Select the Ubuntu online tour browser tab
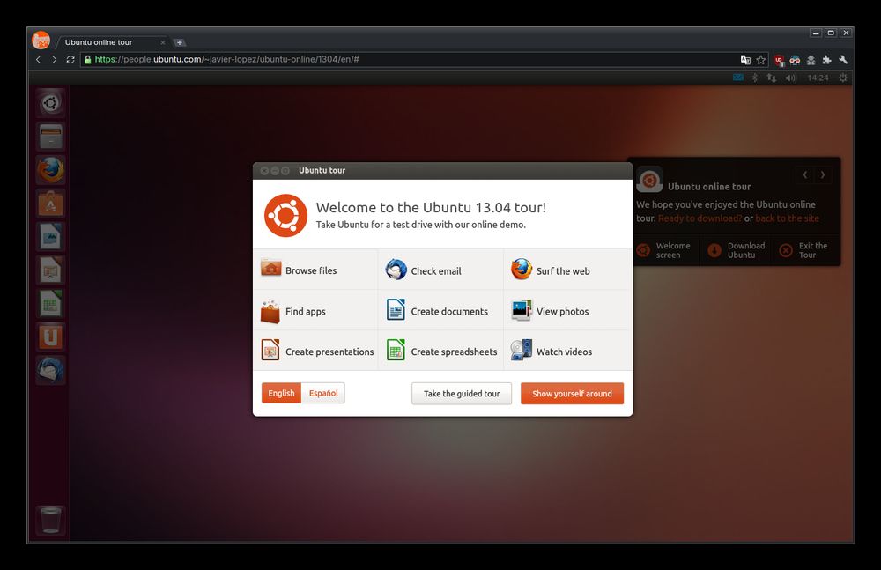The height and width of the screenshot is (570, 881). [x=111, y=42]
